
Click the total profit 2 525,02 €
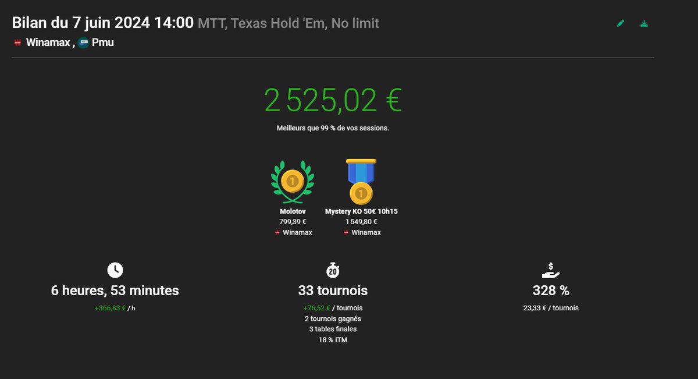[x=333, y=100]
